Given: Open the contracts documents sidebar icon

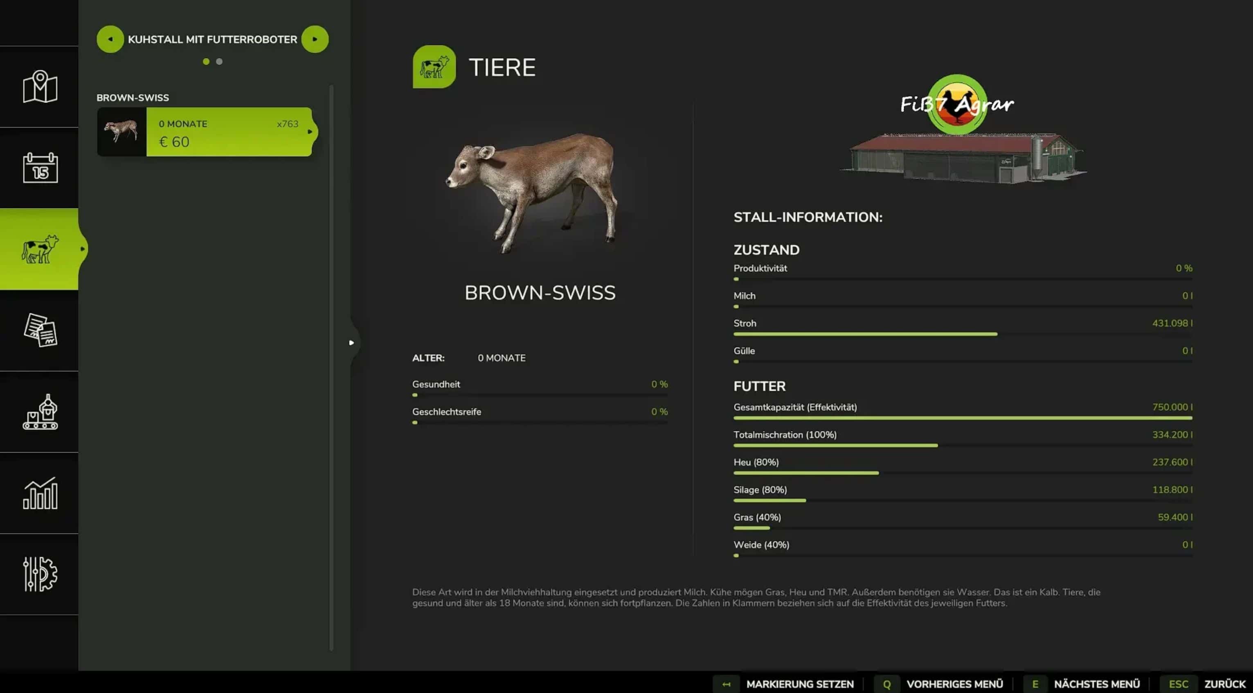Looking at the screenshot, I should [40, 330].
